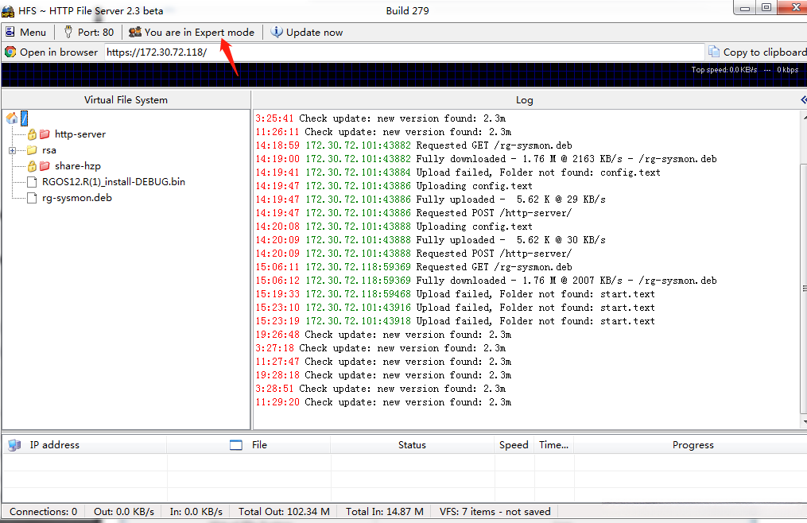Expand the rsa folder node
This screenshot has width=807, height=523.
coord(13,150)
